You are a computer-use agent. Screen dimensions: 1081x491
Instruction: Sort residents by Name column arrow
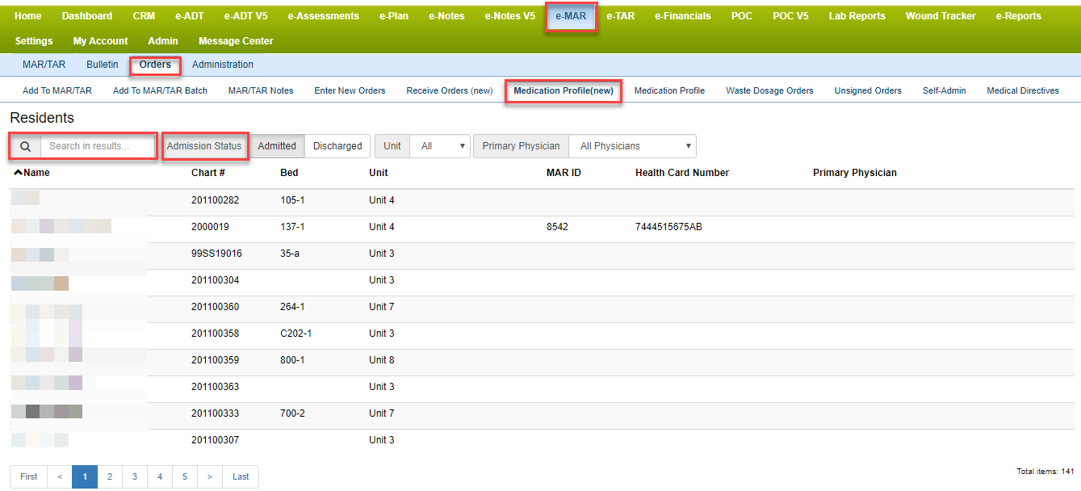pos(19,173)
